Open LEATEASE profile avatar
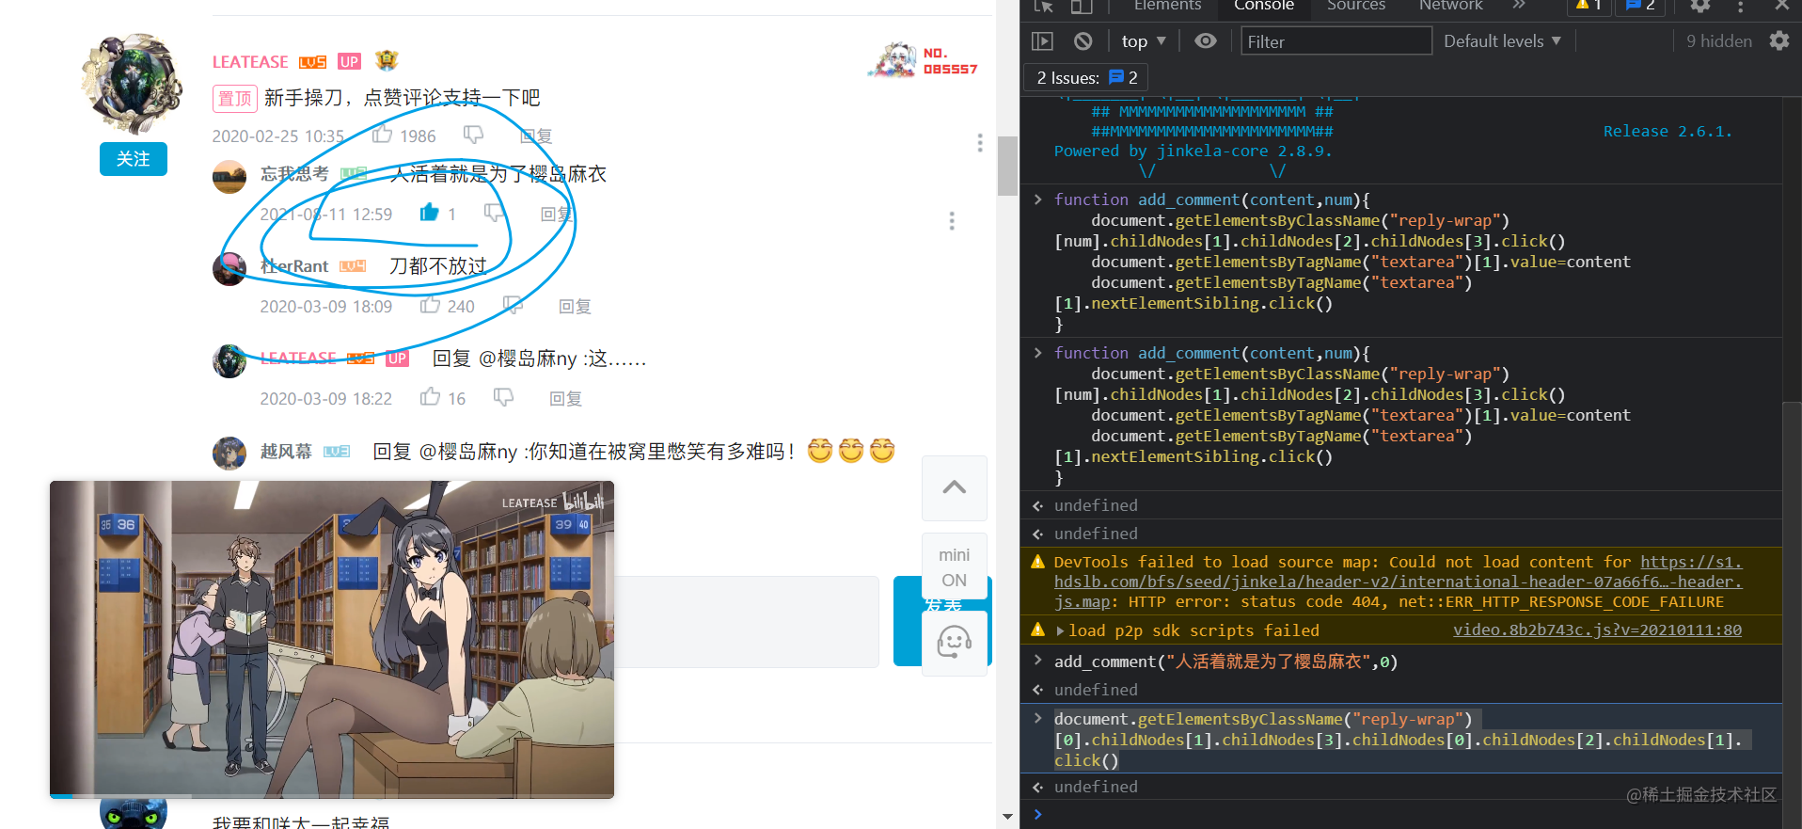This screenshot has width=1802, height=829. point(133,84)
